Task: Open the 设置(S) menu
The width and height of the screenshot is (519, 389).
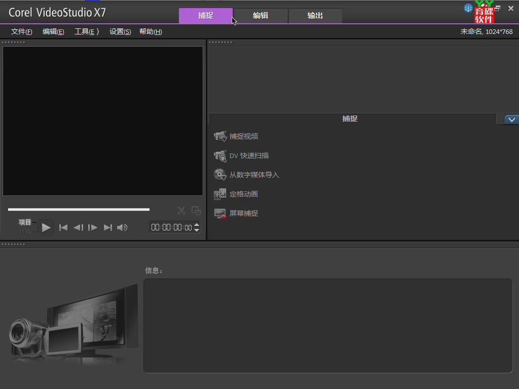Action: click(x=120, y=32)
